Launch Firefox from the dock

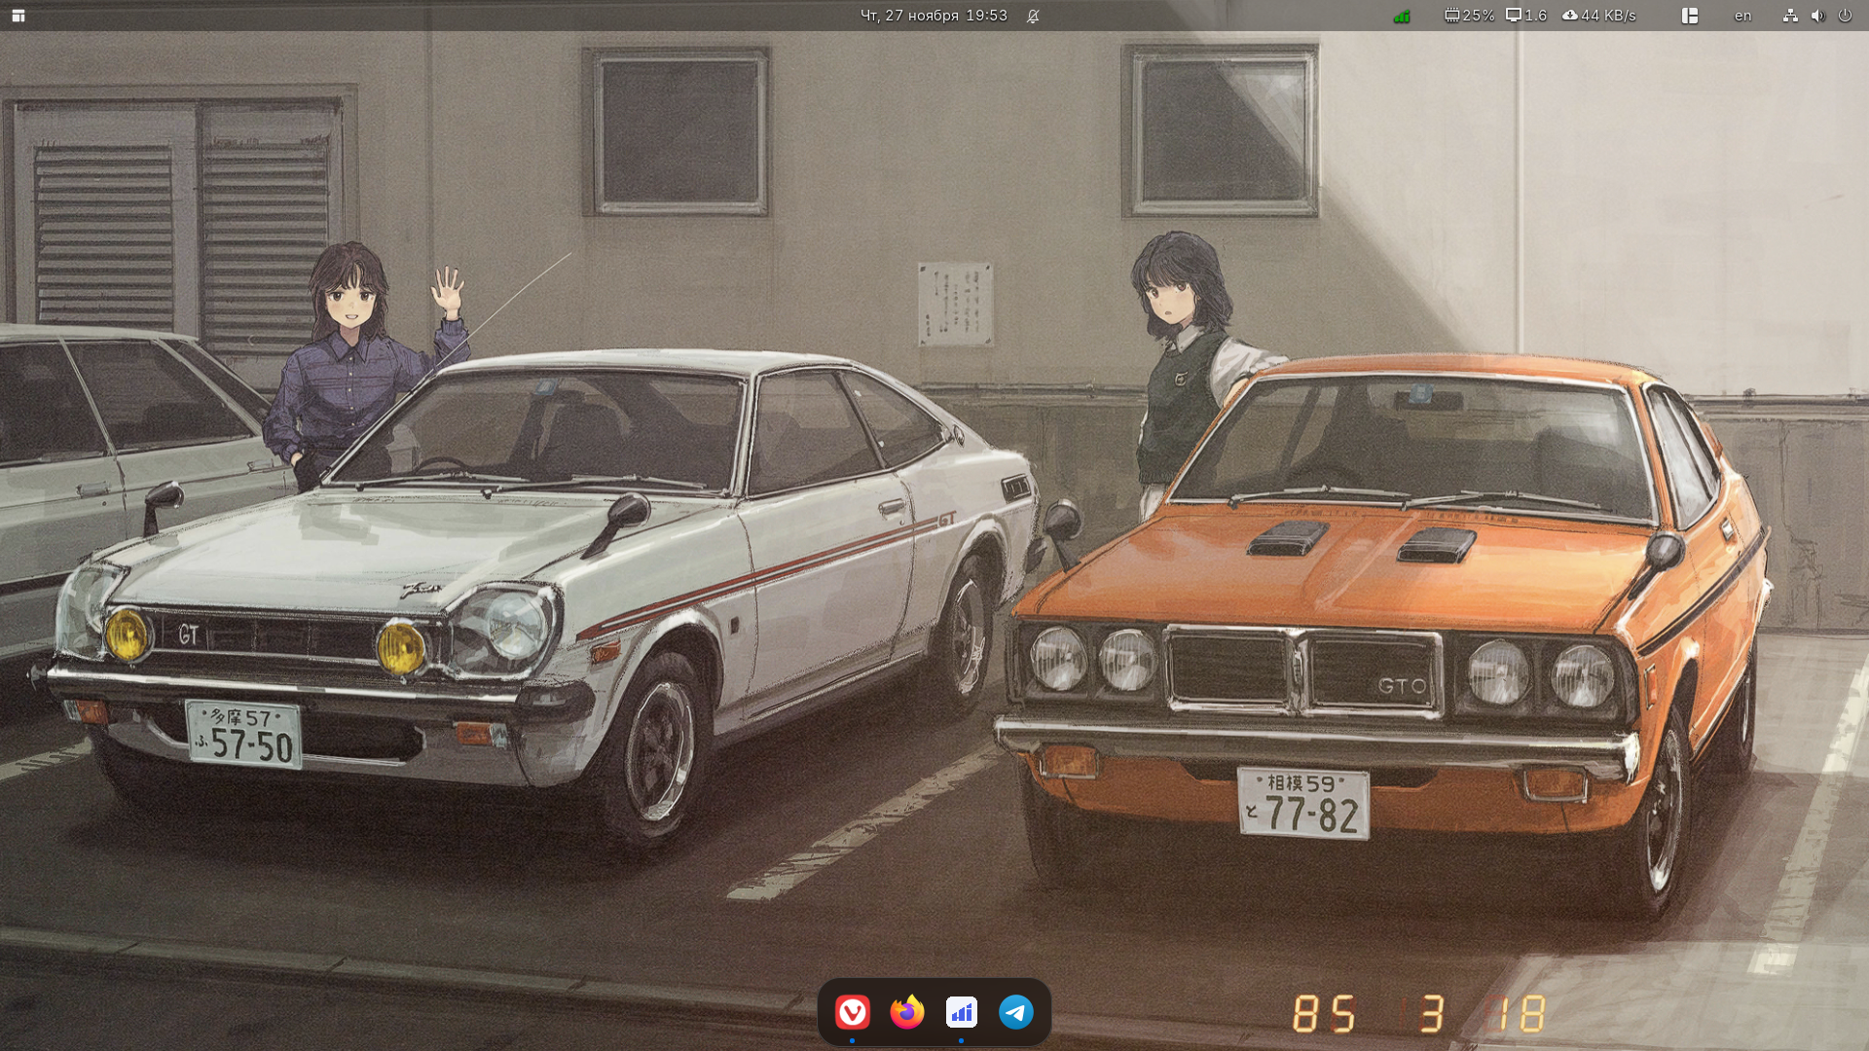(907, 1012)
